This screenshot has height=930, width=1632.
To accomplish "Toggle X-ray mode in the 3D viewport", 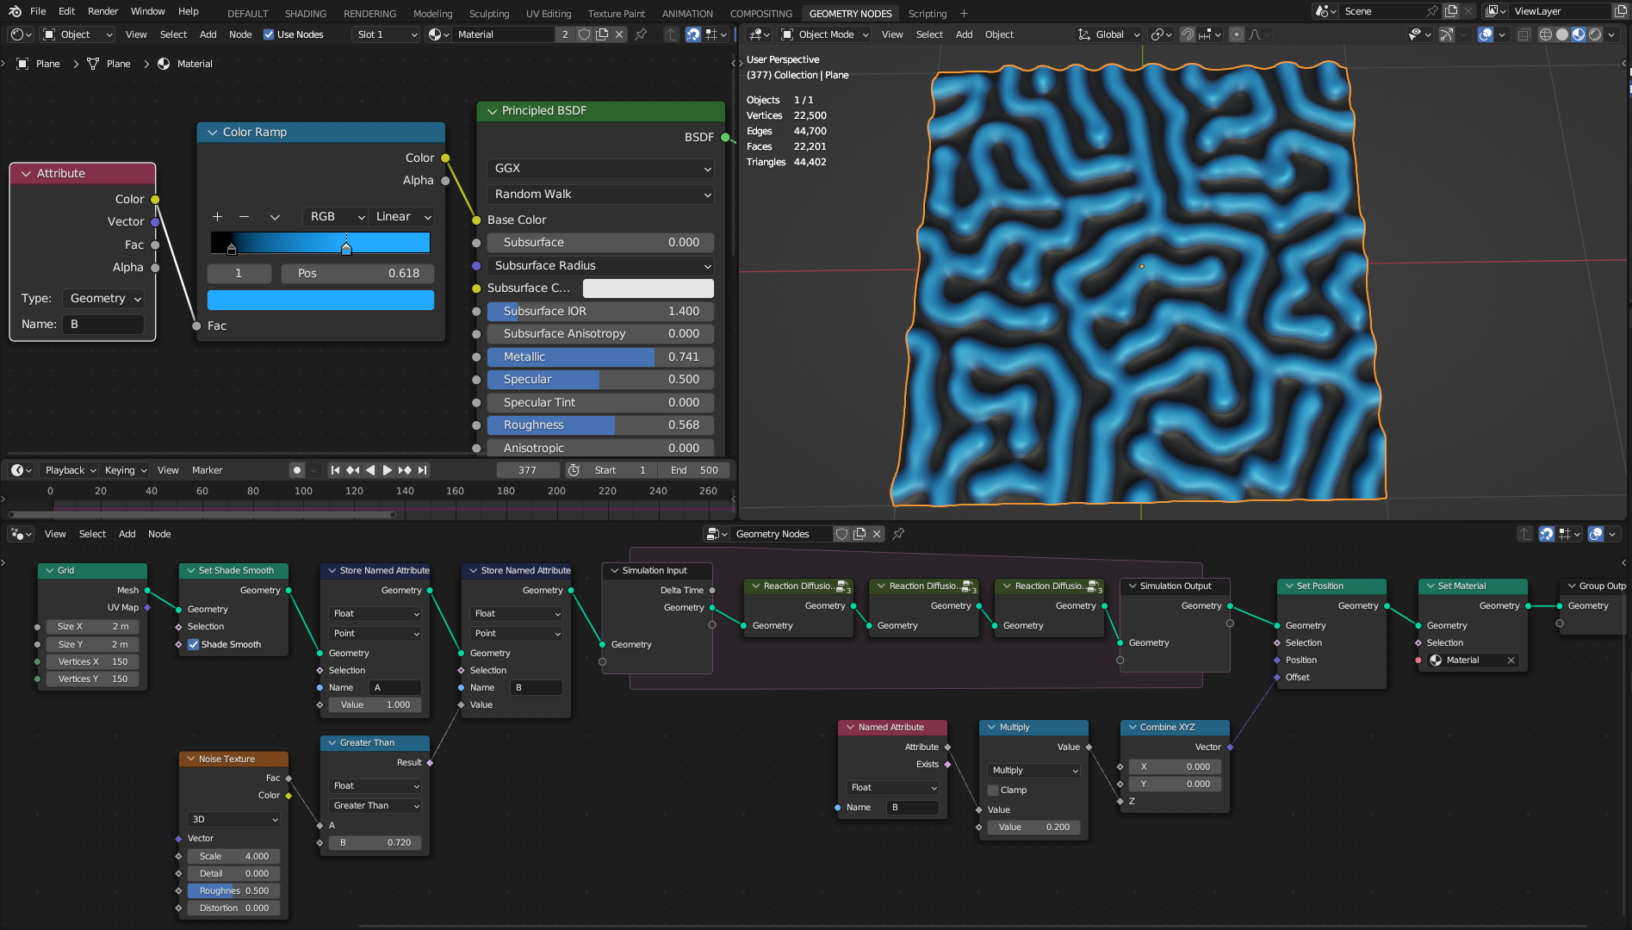I will click(x=1524, y=34).
